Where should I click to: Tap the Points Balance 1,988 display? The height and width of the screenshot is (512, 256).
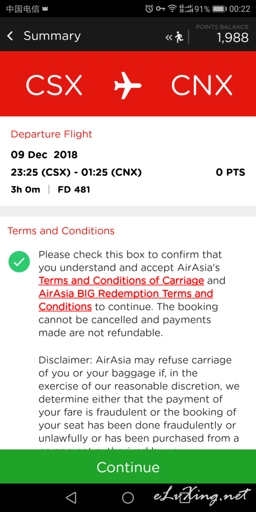(222, 34)
